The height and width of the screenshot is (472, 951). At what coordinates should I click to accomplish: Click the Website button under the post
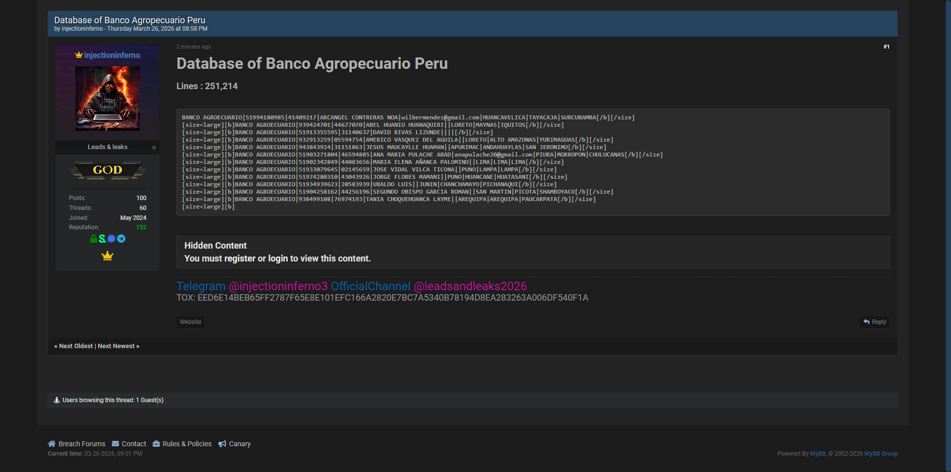[190, 322]
